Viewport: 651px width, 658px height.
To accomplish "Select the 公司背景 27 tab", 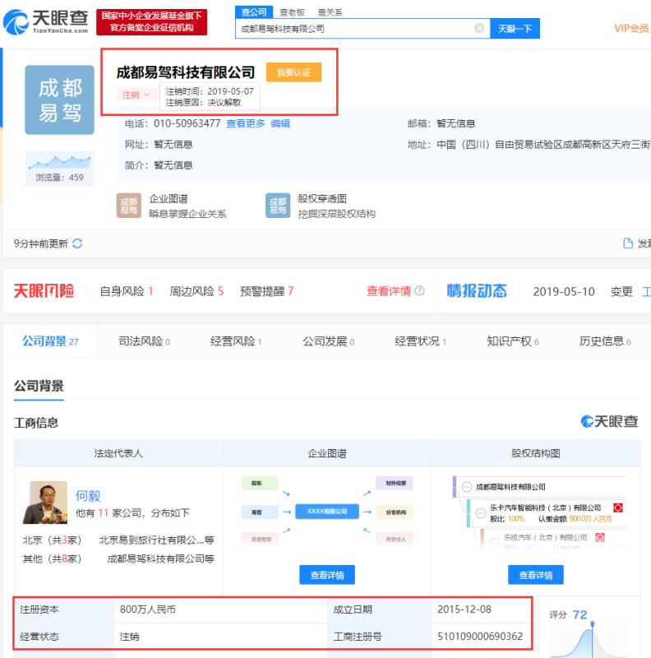I will click(x=50, y=341).
